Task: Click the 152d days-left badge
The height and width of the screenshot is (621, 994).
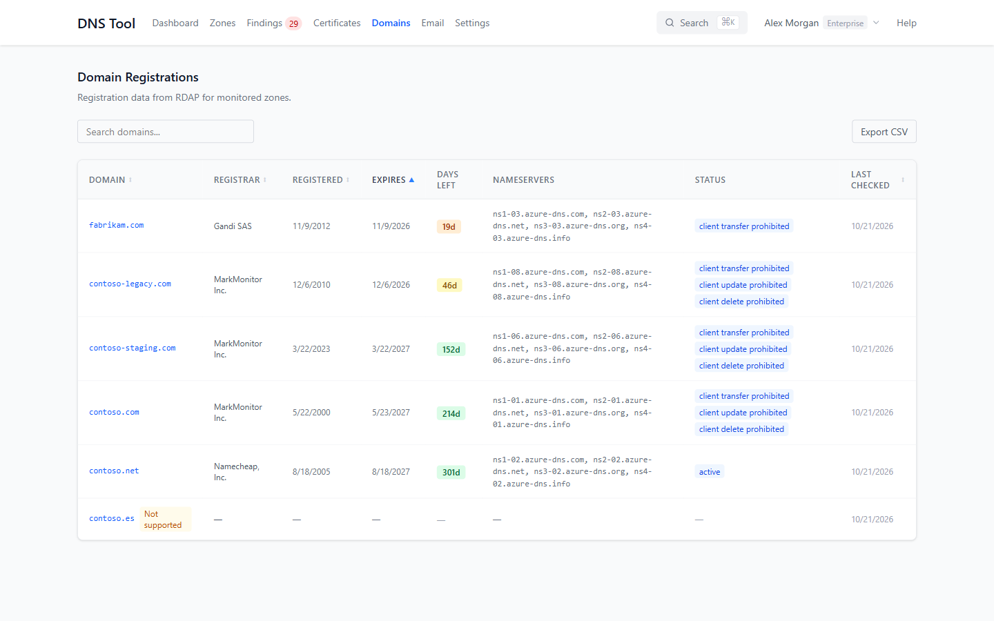Action: point(451,349)
